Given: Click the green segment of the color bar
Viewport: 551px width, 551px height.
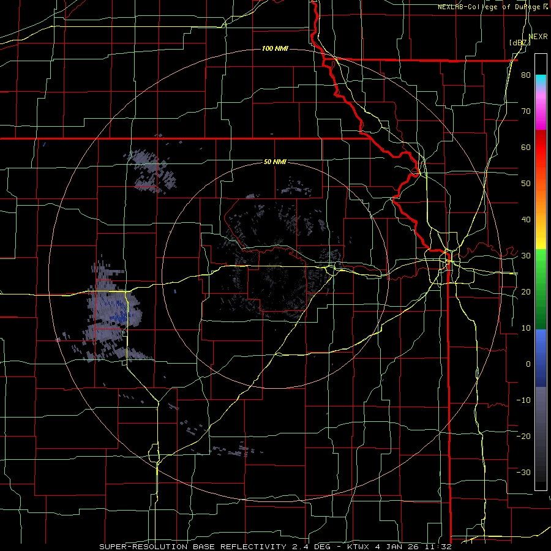Looking at the screenshot, I should (541, 289).
